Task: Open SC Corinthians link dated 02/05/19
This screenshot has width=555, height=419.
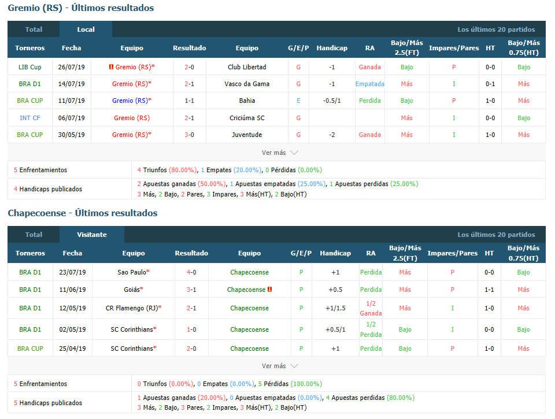Action: pyautogui.click(x=132, y=329)
